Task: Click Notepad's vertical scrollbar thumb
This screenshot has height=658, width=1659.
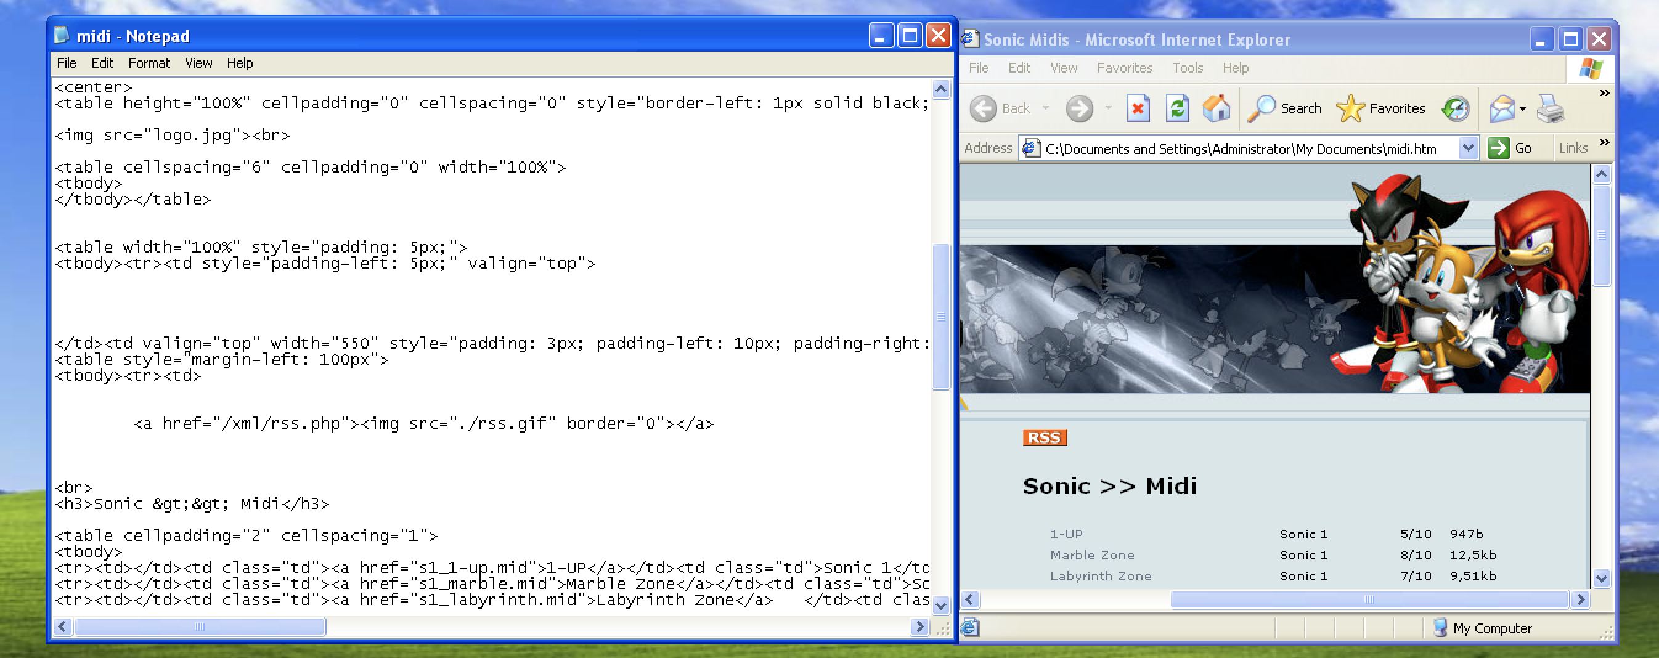Action: [941, 316]
